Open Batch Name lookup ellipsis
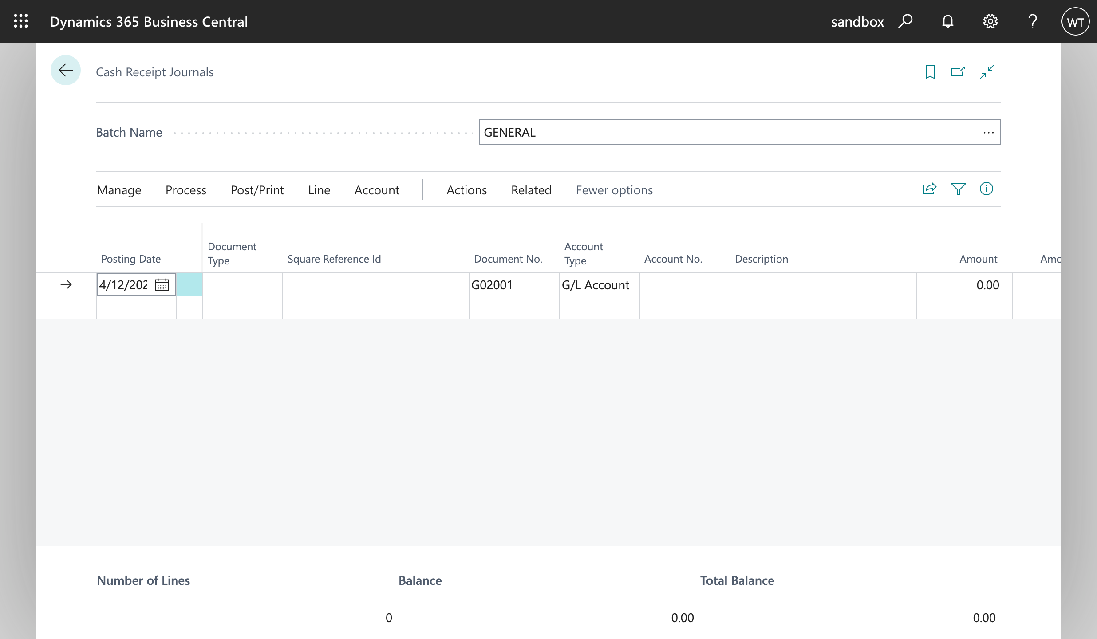1097x639 pixels. coord(988,132)
